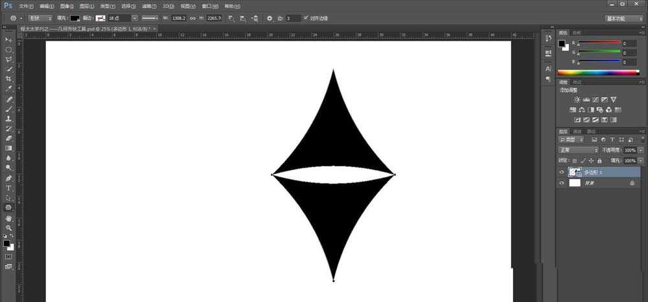Screen dimensions: 648x302
Task: Open the polygon gear settings icon
Action: (x=270, y=18)
